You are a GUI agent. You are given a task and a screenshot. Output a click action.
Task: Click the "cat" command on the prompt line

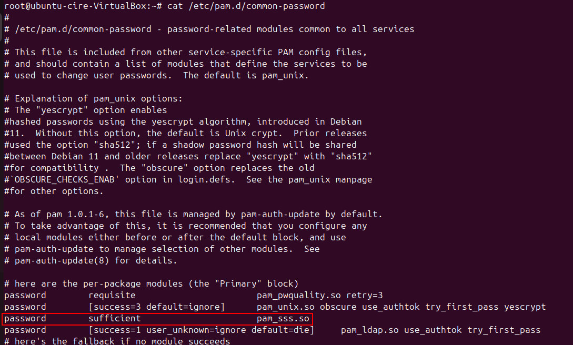tap(175, 6)
